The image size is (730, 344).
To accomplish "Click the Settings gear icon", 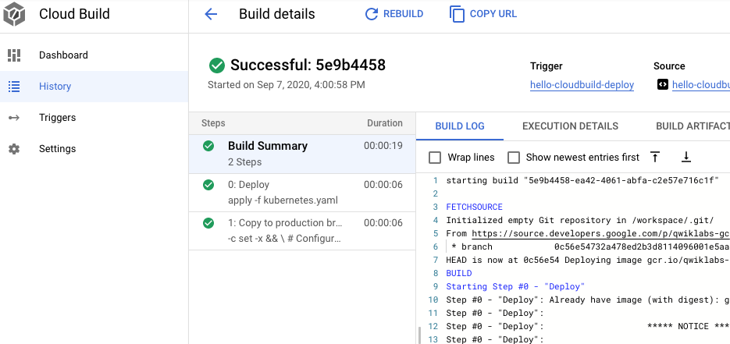I will (14, 149).
